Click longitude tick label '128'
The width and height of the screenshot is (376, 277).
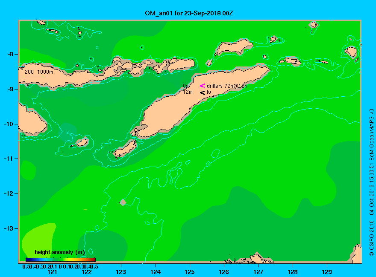(293, 272)
